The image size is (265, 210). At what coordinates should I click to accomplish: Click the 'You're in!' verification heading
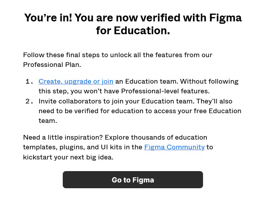pyautogui.click(x=133, y=18)
